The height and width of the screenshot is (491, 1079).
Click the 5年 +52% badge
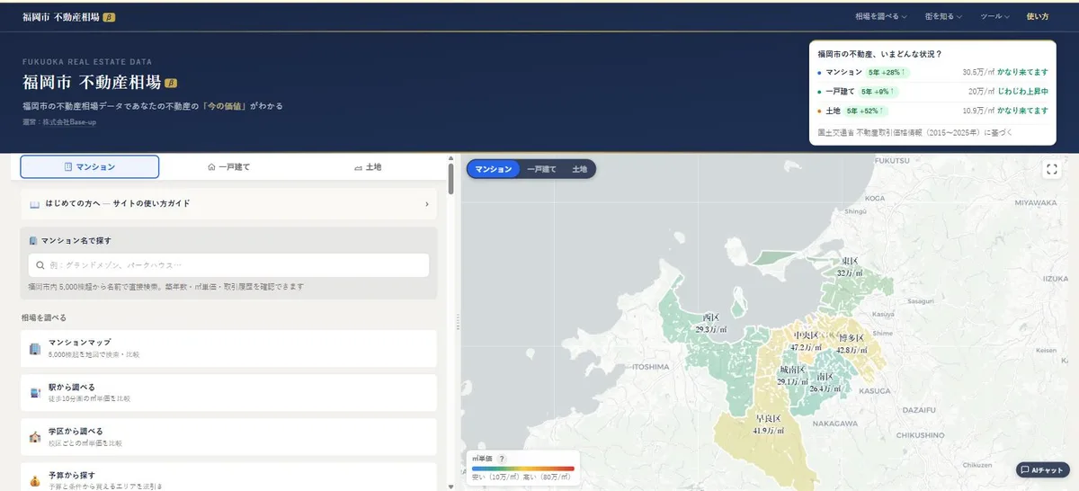866,111
